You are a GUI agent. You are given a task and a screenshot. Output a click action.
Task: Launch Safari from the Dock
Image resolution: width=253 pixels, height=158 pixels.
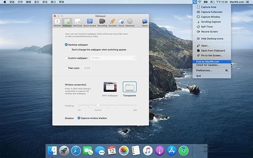[76, 151]
